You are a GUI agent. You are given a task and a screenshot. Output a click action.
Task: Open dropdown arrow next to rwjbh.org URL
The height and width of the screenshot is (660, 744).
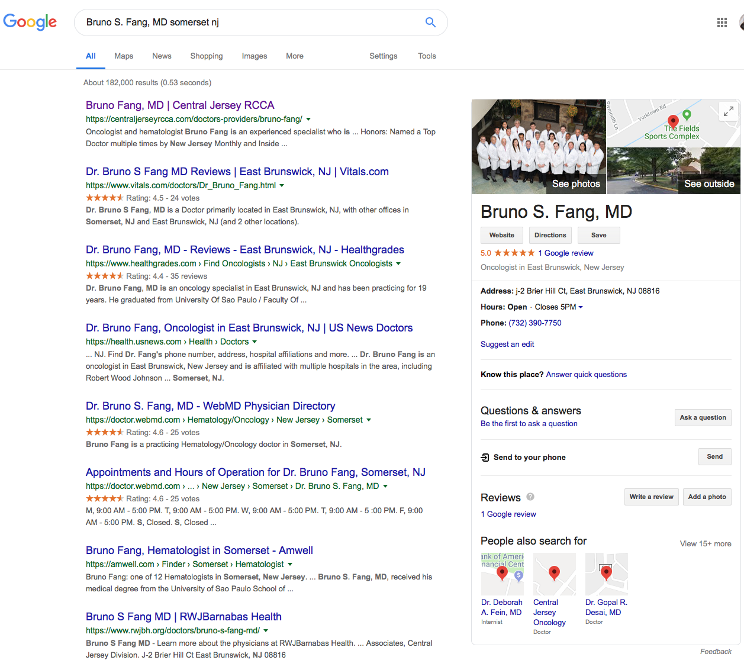pyautogui.click(x=266, y=630)
